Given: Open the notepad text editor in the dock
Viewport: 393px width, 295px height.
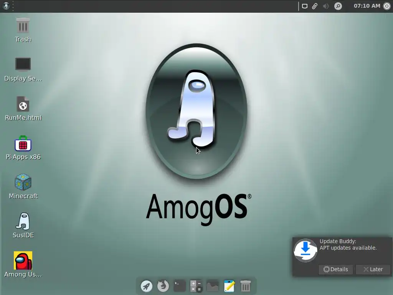Looking at the screenshot, I should point(229,286).
